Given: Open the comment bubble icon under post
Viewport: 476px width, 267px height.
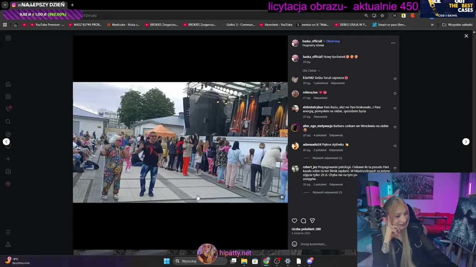Looking at the screenshot, I should 303,221.
